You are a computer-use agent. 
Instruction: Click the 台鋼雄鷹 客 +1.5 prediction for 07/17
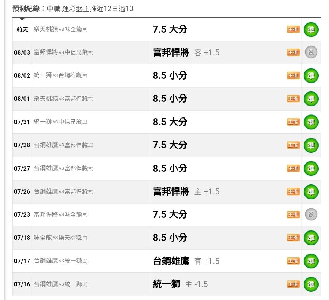[186, 261]
